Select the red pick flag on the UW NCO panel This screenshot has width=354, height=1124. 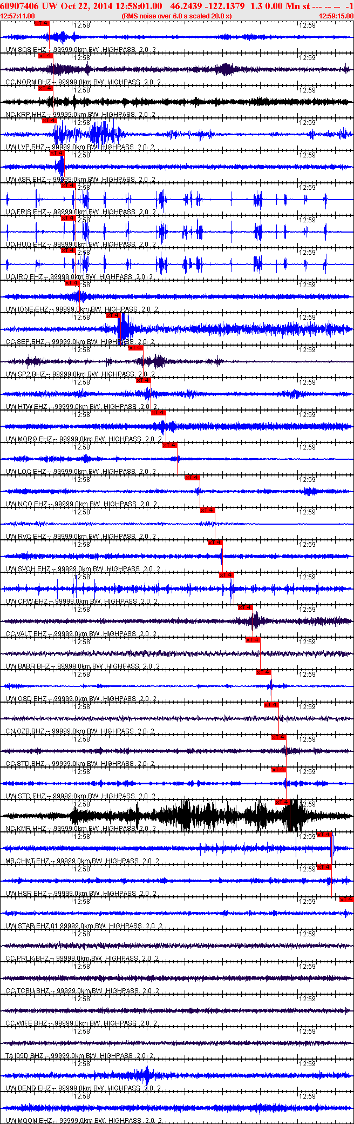[x=193, y=477]
